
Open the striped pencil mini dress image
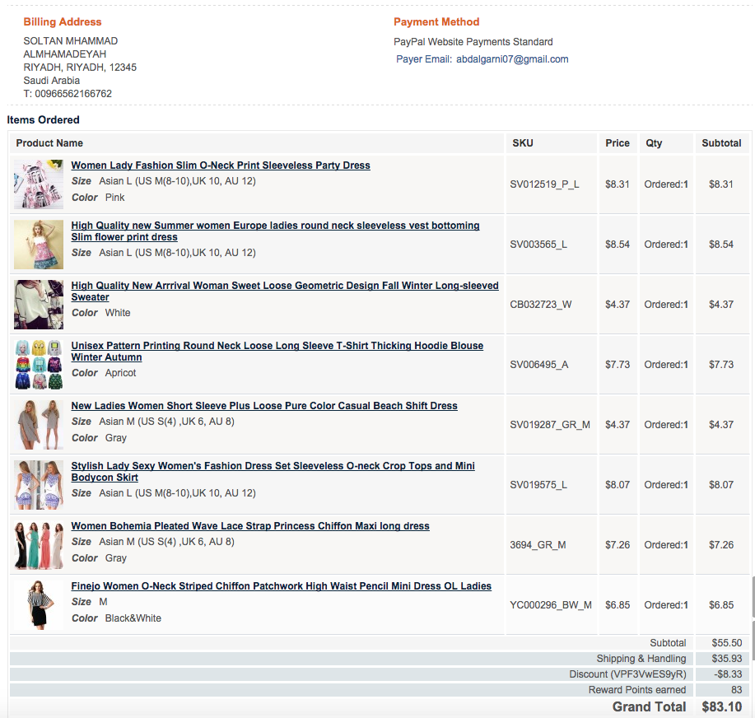(39, 605)
